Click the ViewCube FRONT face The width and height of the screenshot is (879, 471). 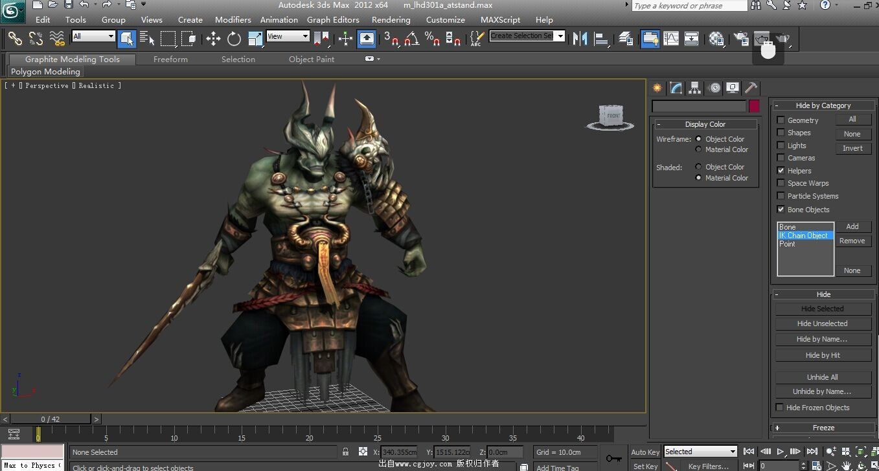pos(612,116)
